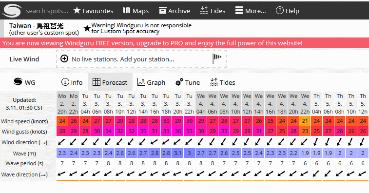This screenshot has width=369, height=193.
Task: Click the 3.1 wave height cell
Action: pyautogui.click(x=178, y=153)
